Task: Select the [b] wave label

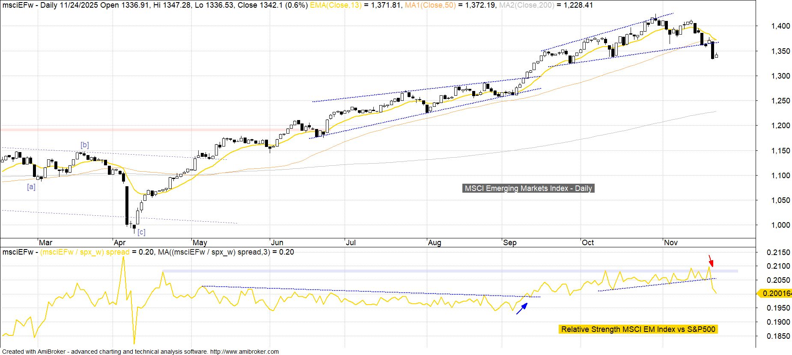Action: [x=85, y=145]
